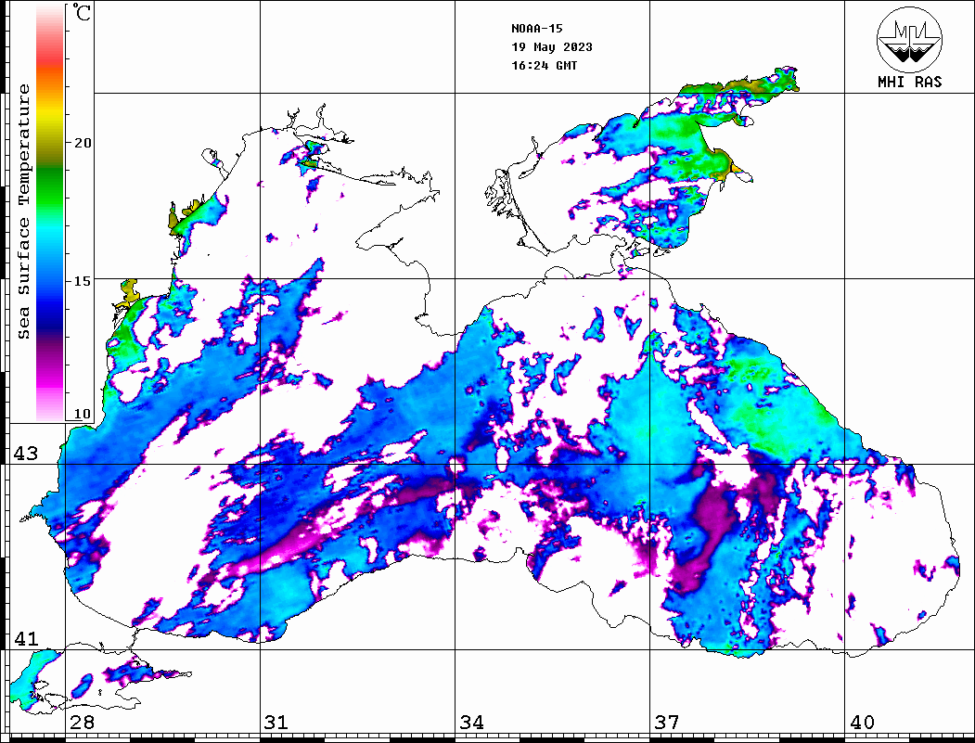This screenshot has width=975, height=743.
Task: Click the "MHI RAS" label text
Action: [910, 82]
